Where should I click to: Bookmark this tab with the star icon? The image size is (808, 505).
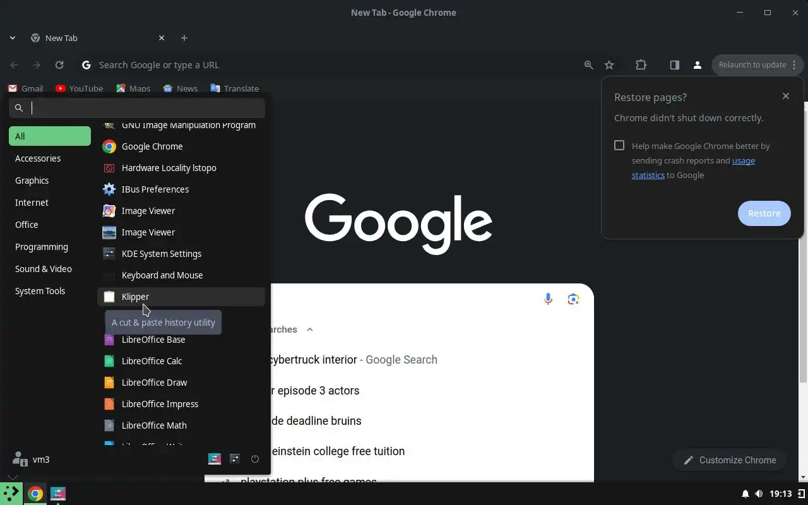609,64
